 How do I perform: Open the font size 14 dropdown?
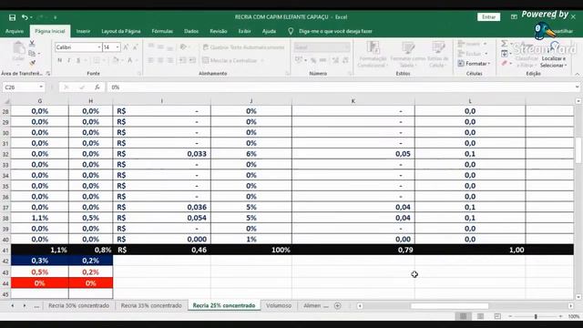pyautogui.click(x=118, y=47)
